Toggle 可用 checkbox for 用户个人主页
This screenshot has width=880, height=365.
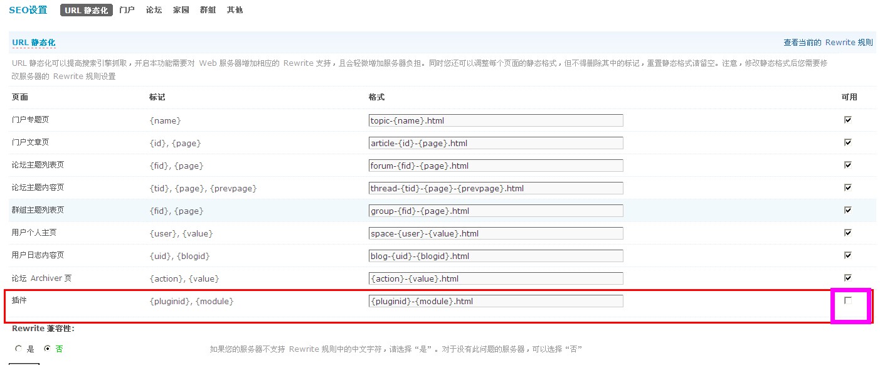pyautogui.click(x=848, y=232)
